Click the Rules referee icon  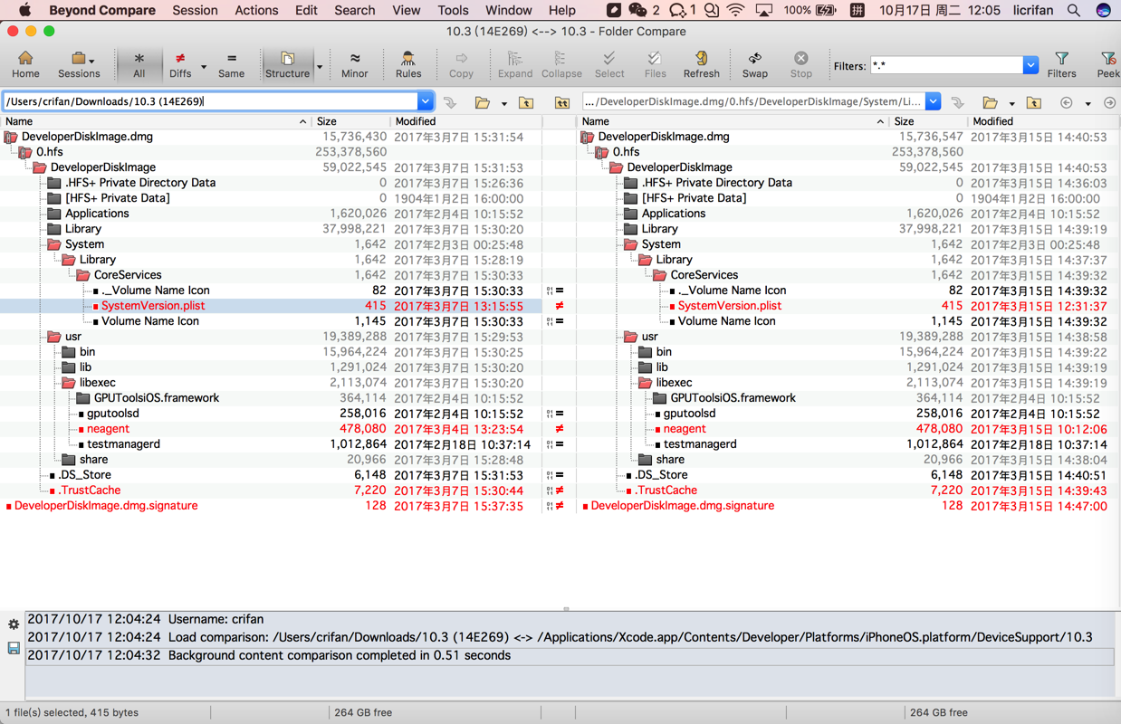click(408, 64)
